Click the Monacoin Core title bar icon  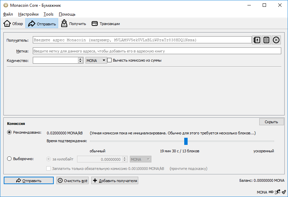point(6,5)
